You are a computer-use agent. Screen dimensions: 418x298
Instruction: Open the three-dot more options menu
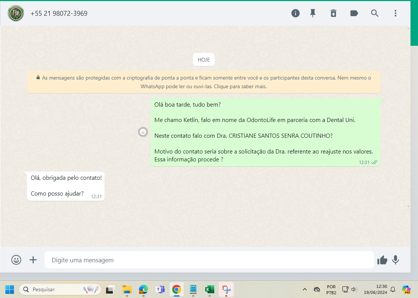click(x=395, y=13)
